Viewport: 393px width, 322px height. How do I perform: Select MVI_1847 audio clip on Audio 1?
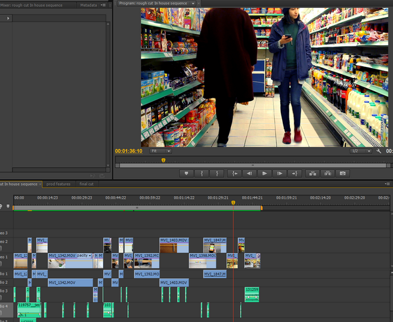tap(215, 274)
